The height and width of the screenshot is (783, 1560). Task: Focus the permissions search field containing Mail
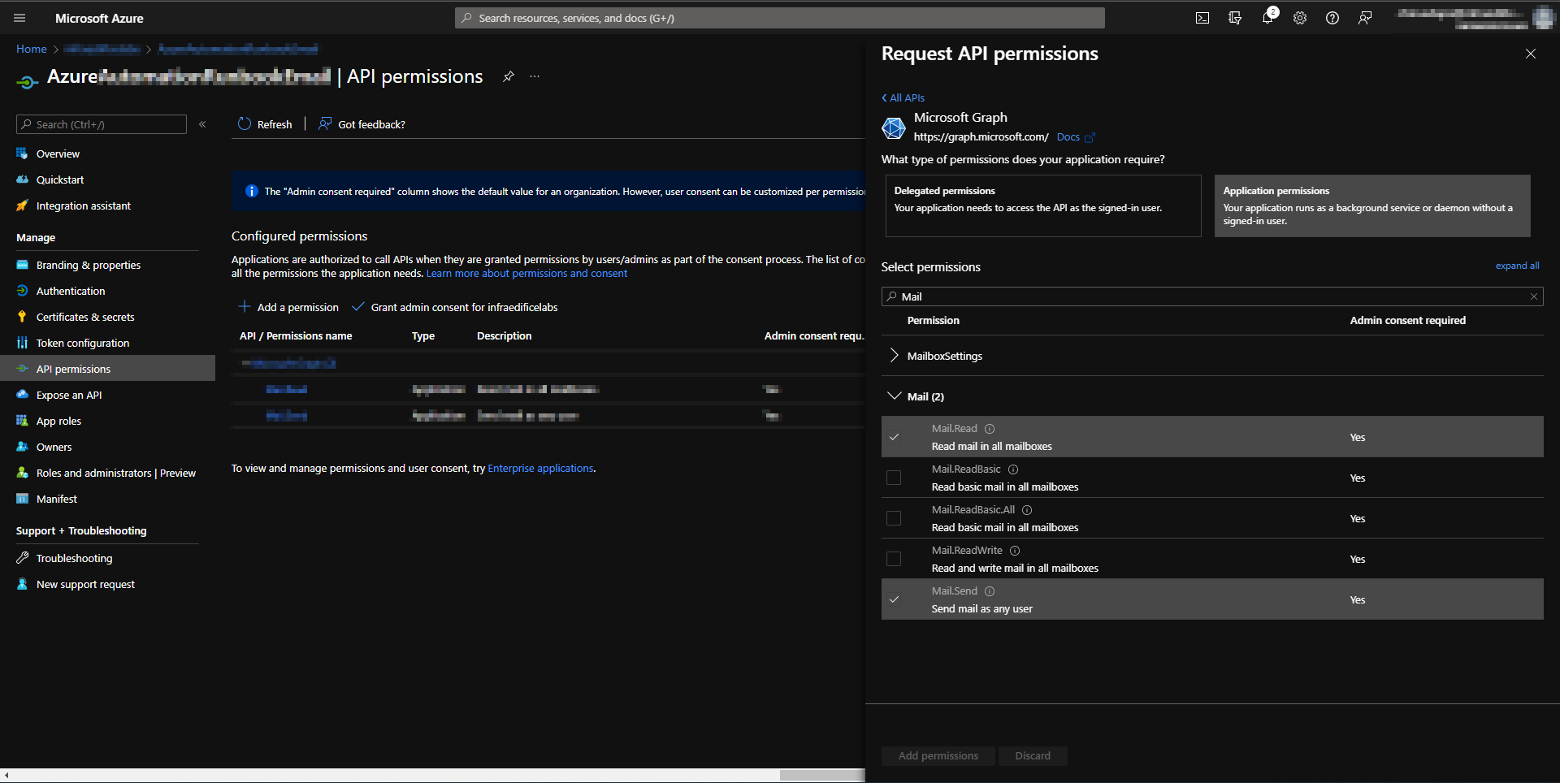point(1212,296)
